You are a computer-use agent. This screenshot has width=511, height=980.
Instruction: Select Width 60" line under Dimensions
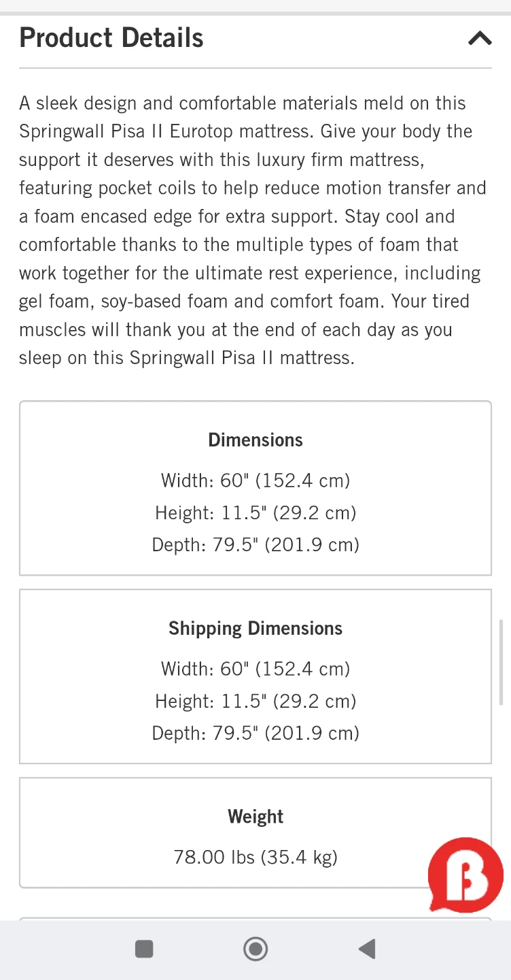click(x=255, y=480)
